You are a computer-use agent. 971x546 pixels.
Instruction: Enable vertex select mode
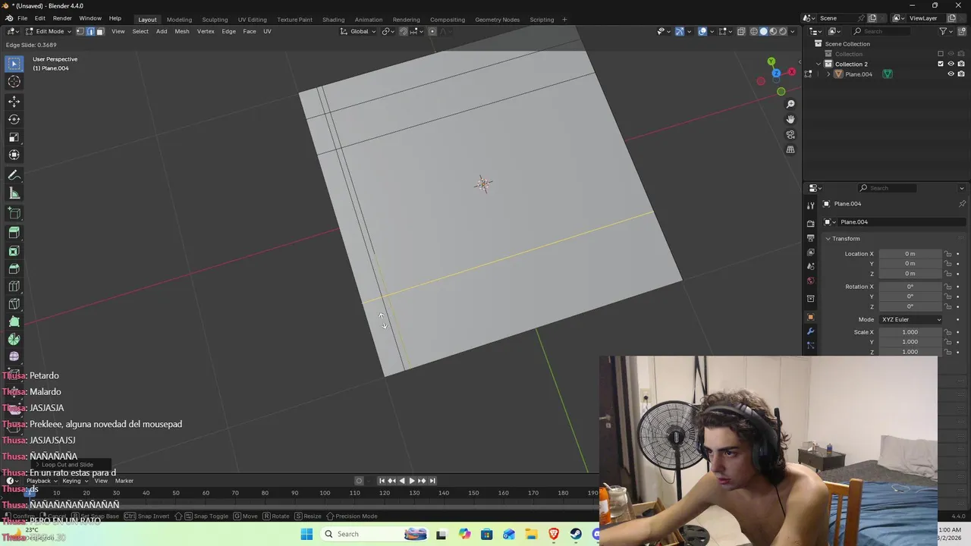(80, 31)
